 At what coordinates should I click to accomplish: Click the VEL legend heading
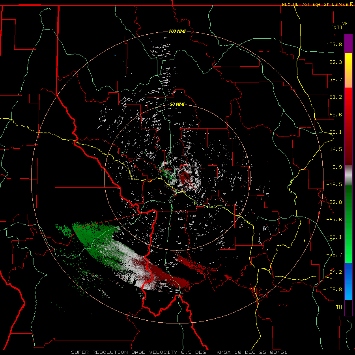346,24
